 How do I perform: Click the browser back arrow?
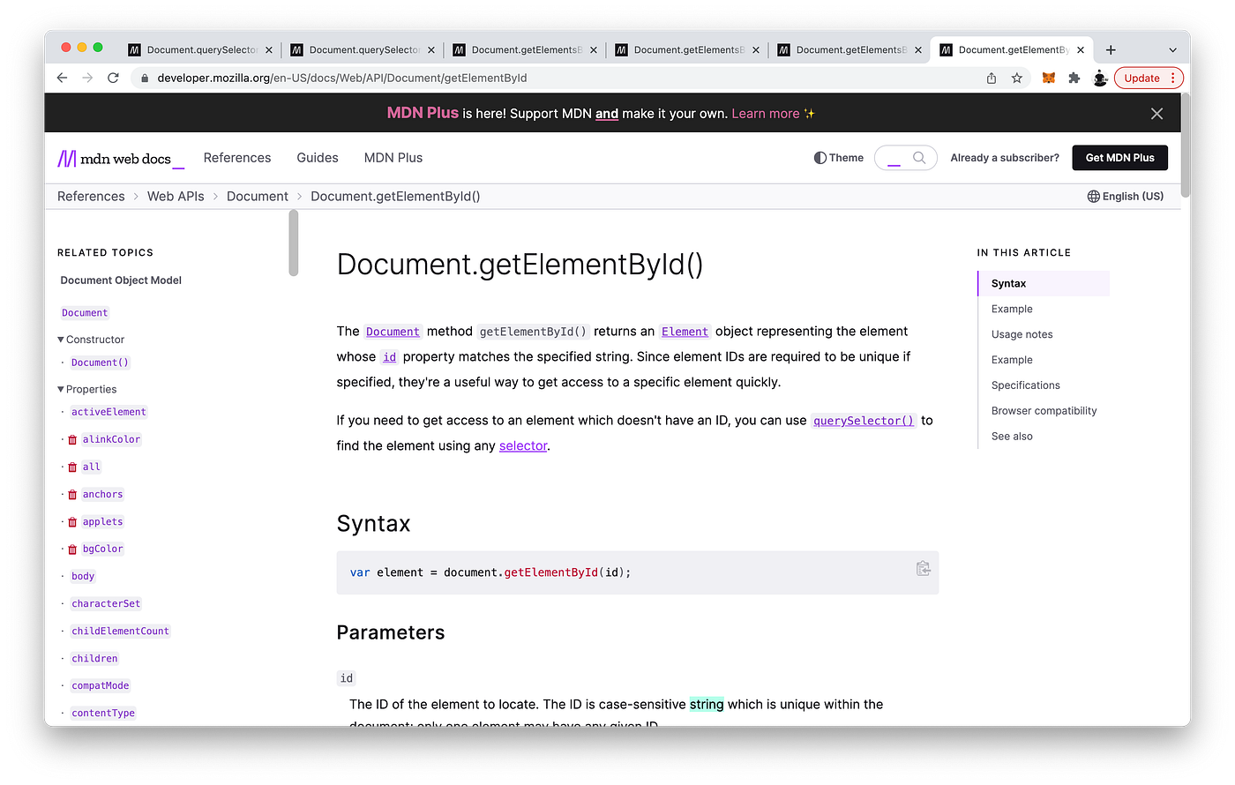(61, 78)
